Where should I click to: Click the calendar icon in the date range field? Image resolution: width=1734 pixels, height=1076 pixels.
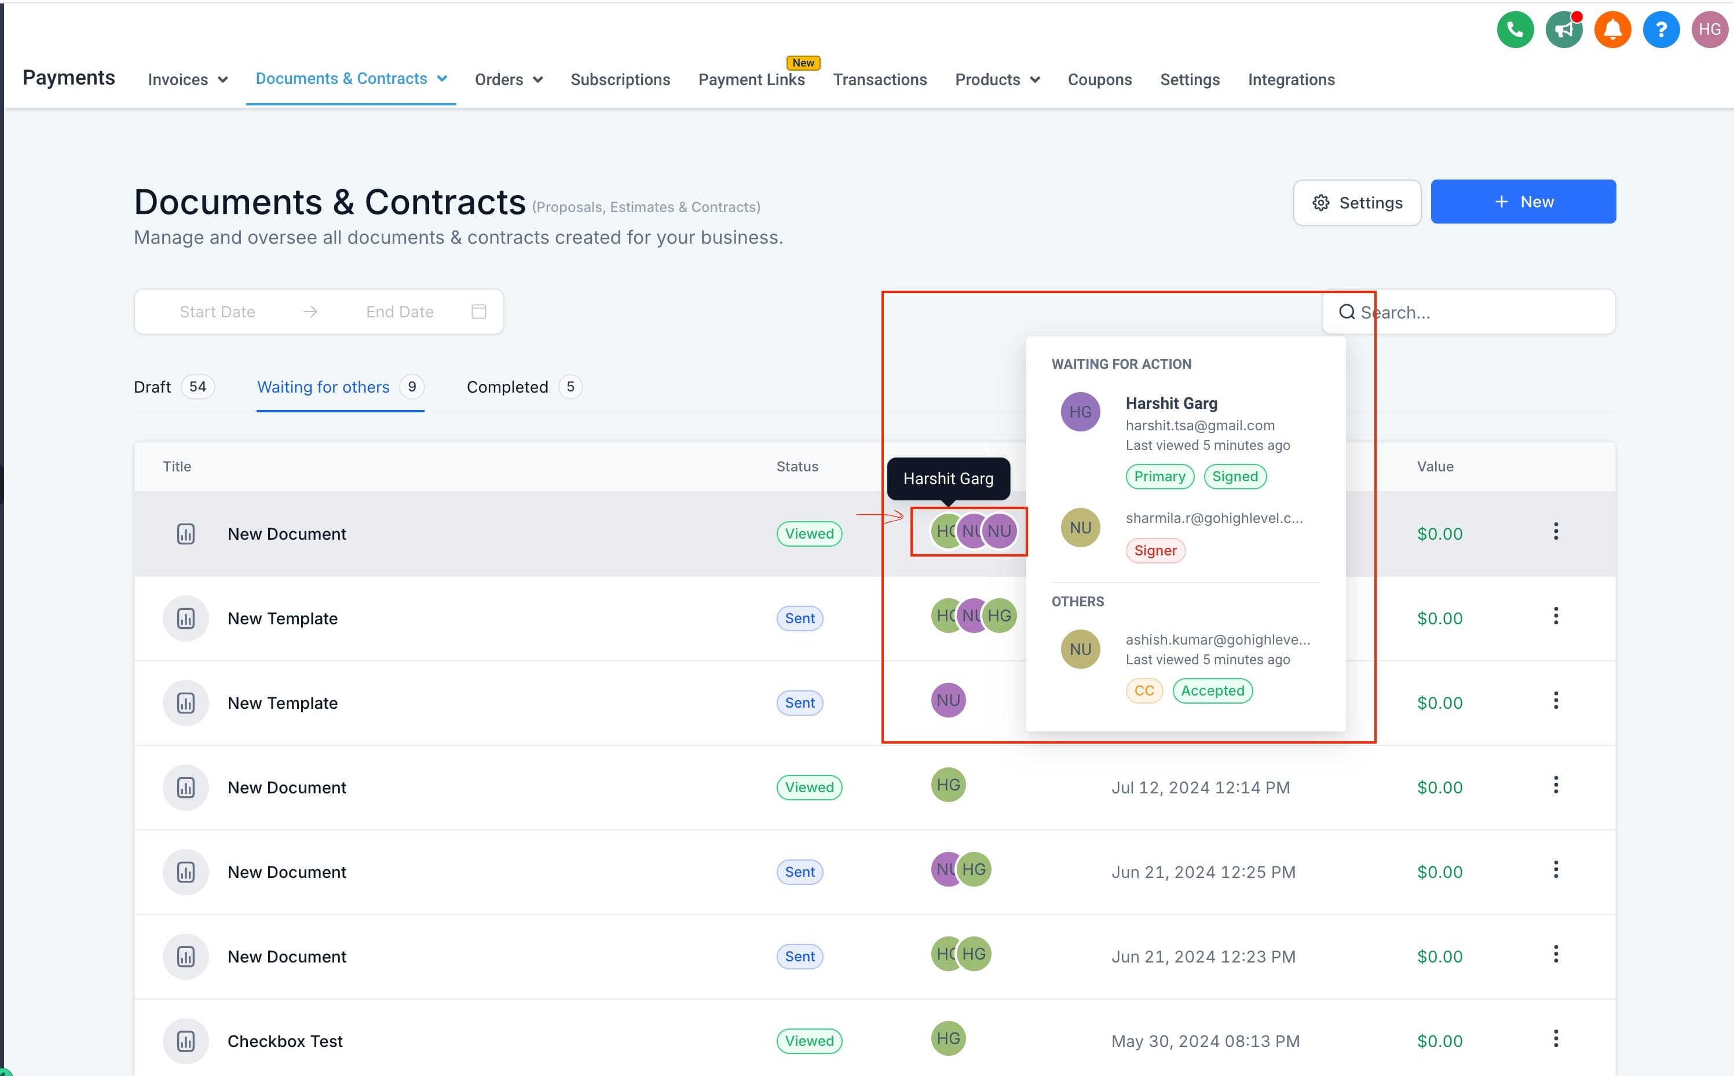(x=479, y=311)
